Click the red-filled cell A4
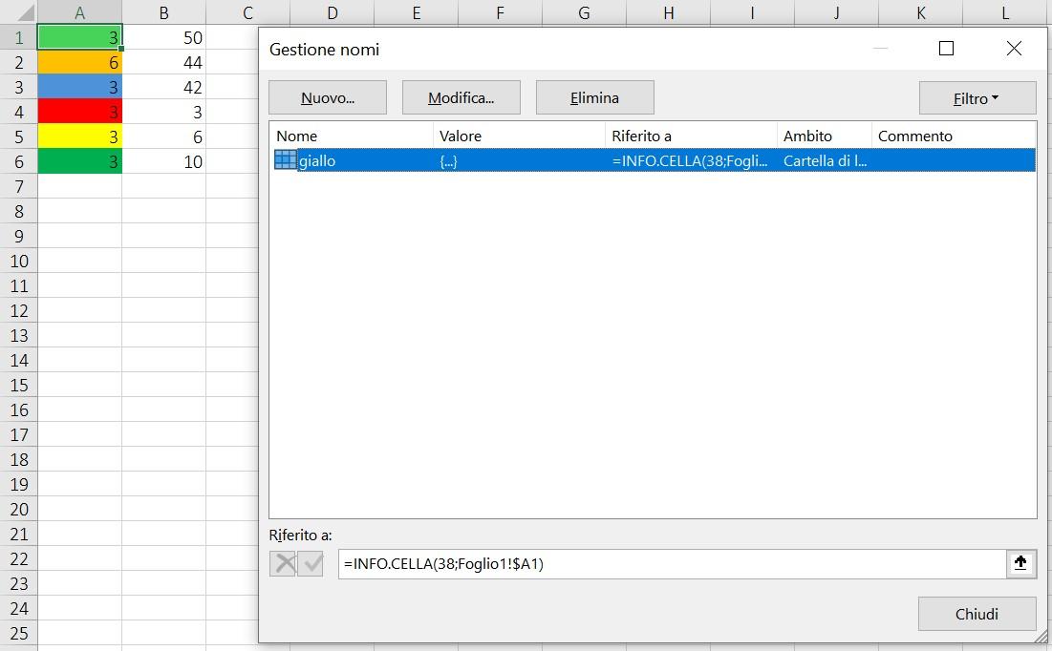Viewport: 1052px width, 651px height. [79, 112]
